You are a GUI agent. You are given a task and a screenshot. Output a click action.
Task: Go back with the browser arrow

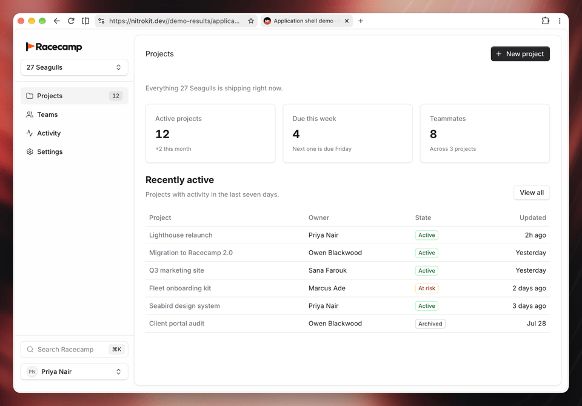[x=56, y=21]
